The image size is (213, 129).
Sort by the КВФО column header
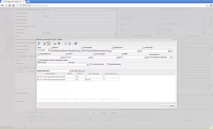[70, 74]
